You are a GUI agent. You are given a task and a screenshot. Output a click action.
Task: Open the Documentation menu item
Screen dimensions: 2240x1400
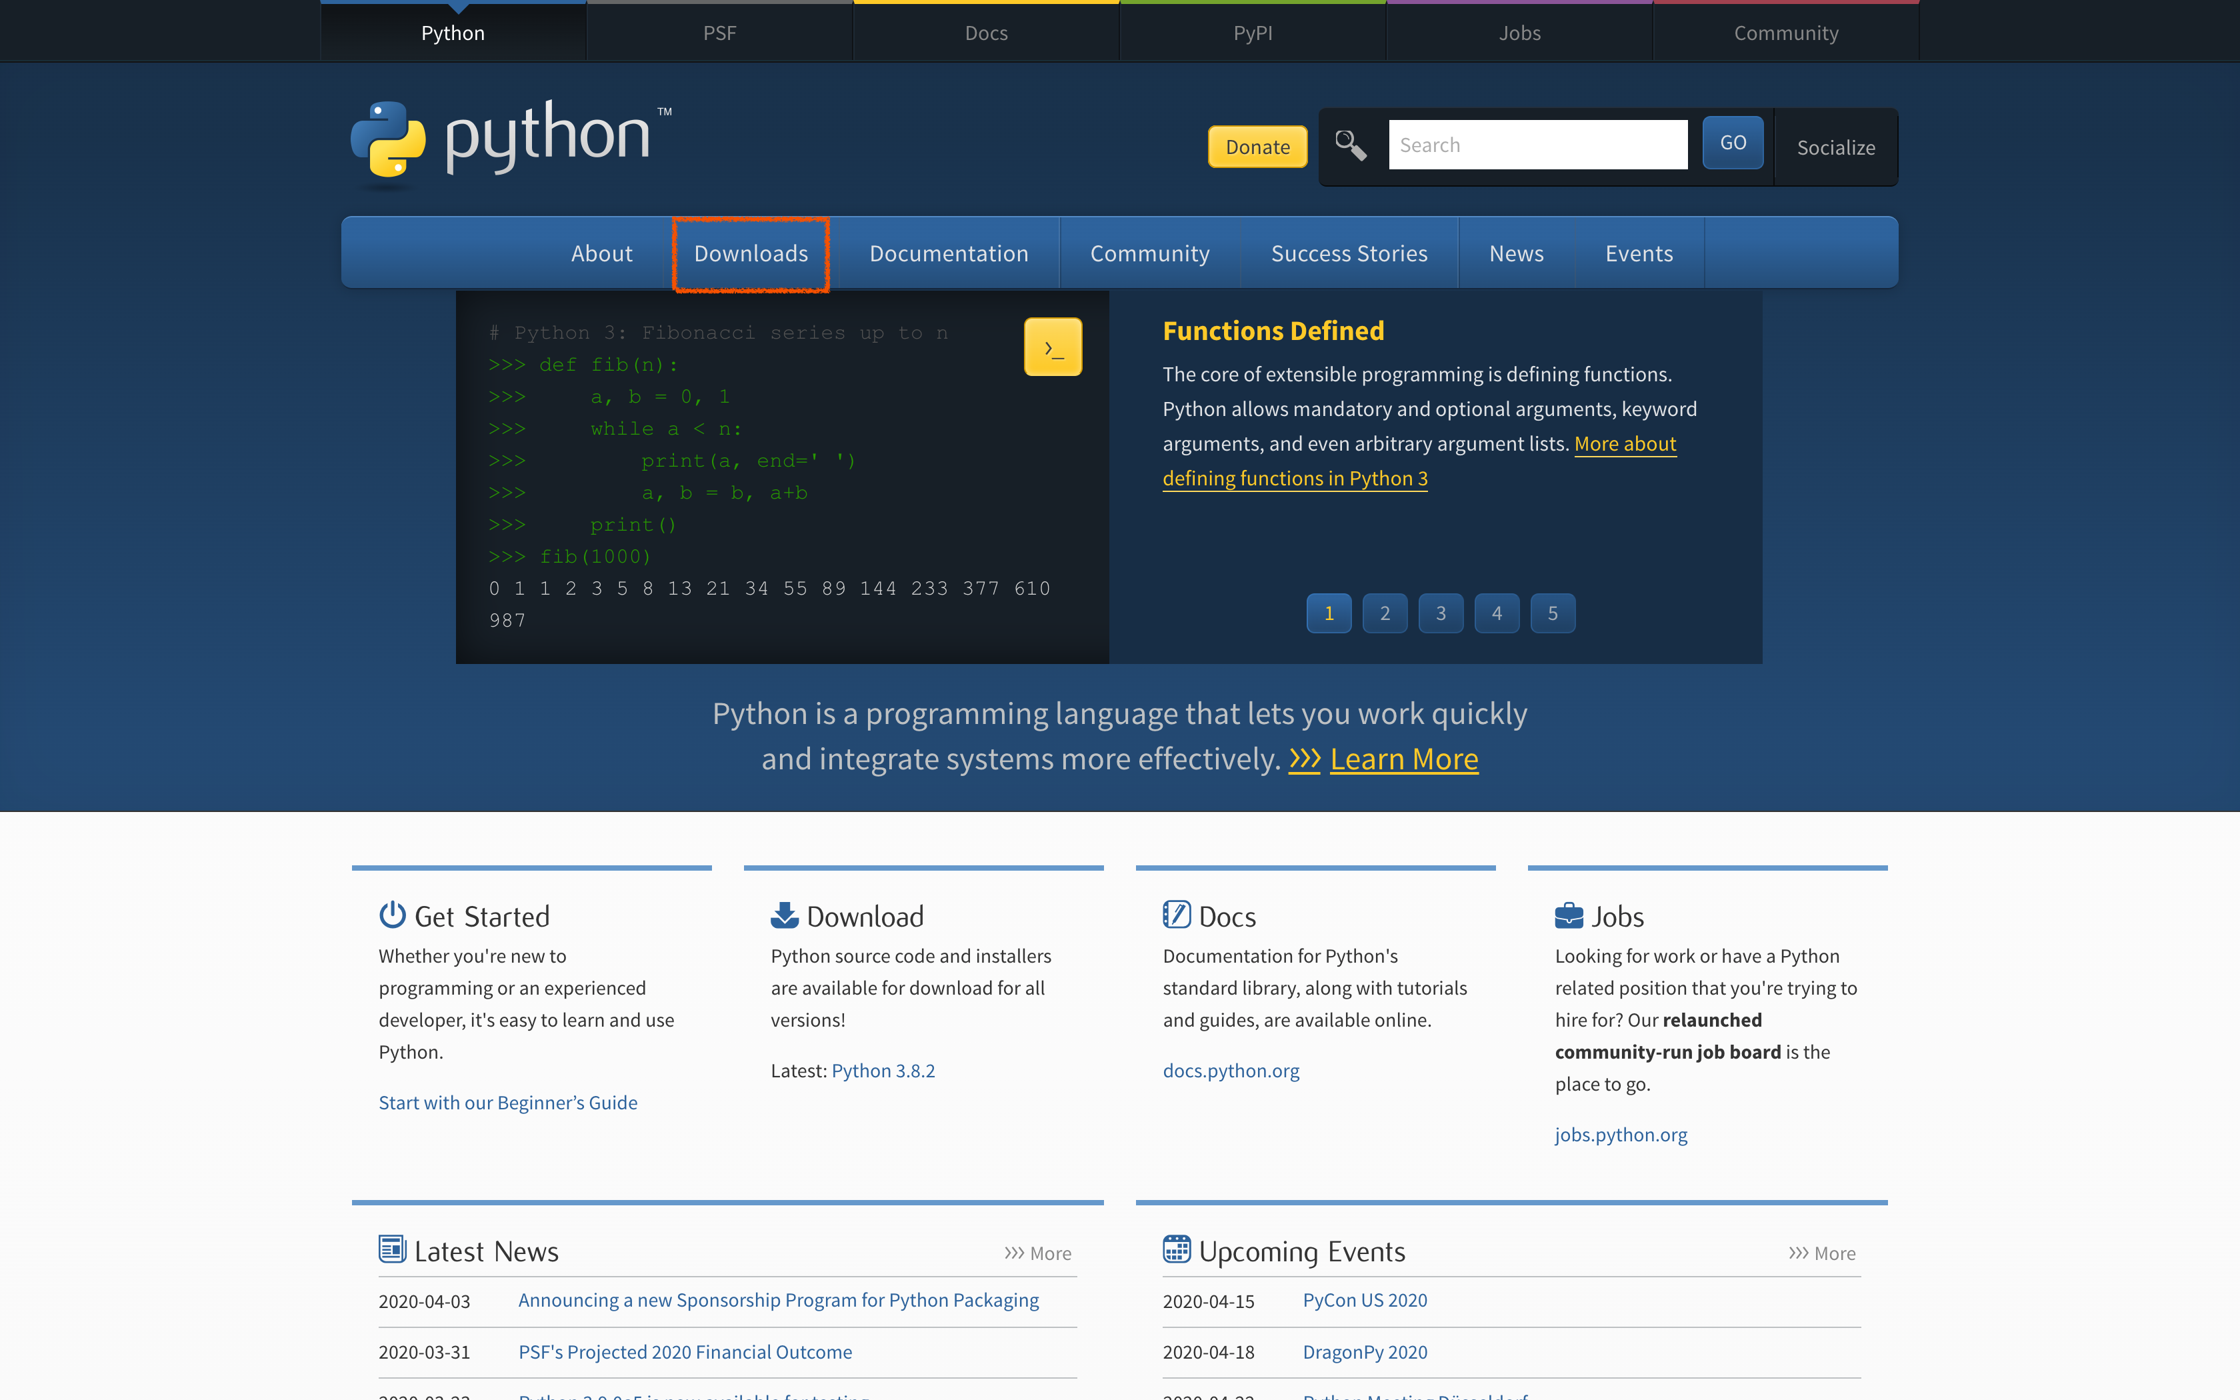pos(949,254)
